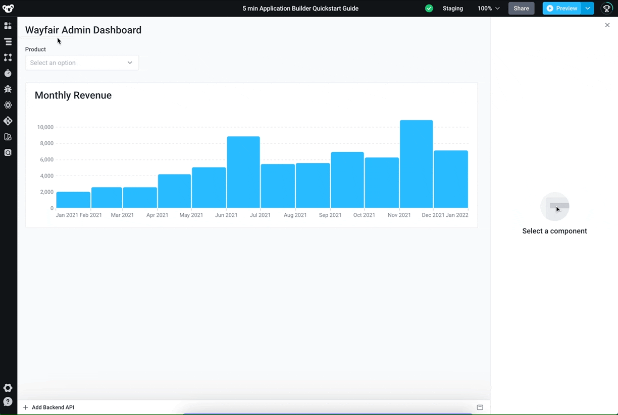The image size is (618, 415).
Task: Click the Preview button
Action: 561,9
